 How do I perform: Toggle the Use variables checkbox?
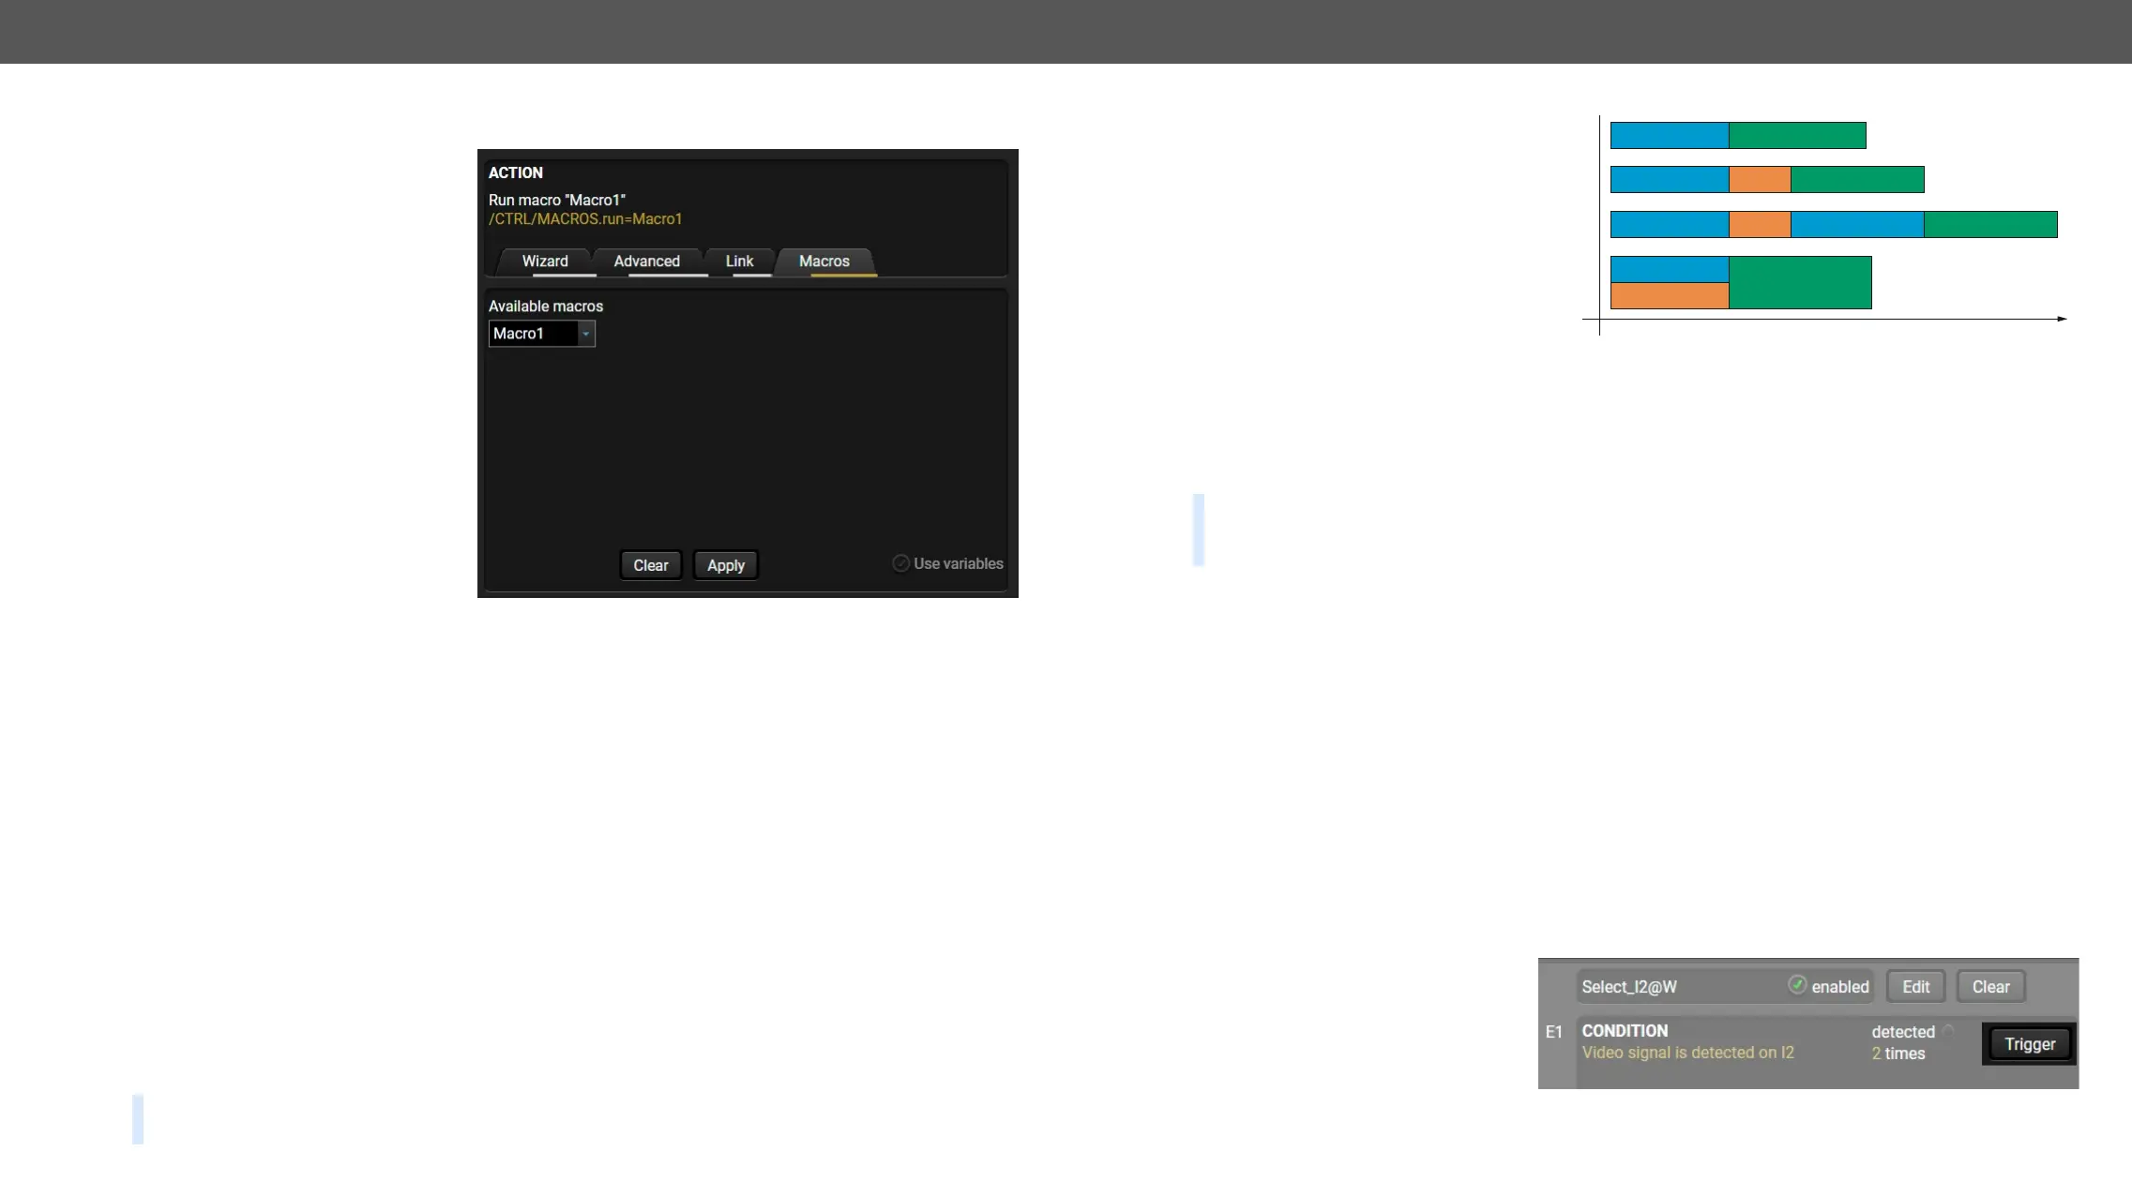900,563
